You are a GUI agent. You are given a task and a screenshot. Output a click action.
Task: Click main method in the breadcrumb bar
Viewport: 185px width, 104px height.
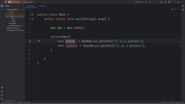27,103
